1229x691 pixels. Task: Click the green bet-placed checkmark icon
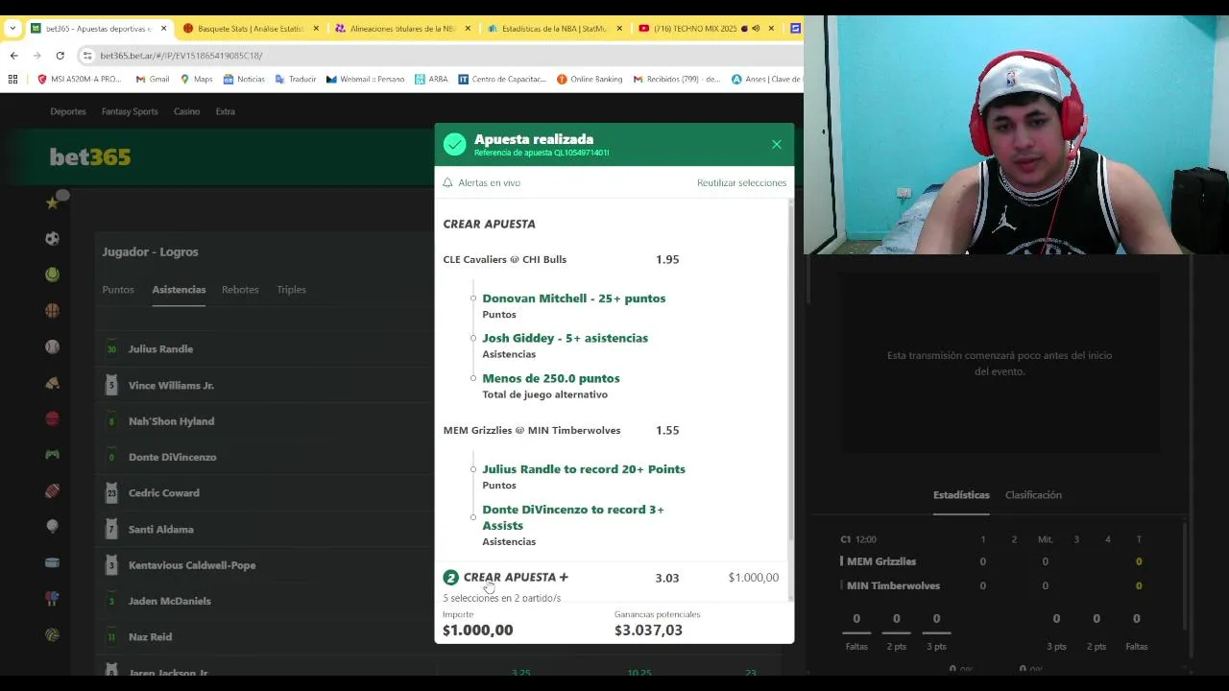pyautogui.click(x=455, y=144)
